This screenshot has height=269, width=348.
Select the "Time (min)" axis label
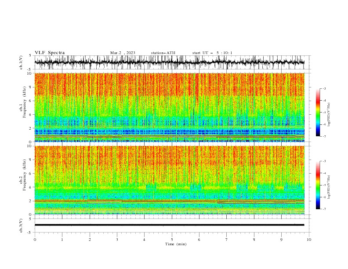176,244
